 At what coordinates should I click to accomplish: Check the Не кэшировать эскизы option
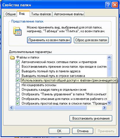(x=18, y=85)
